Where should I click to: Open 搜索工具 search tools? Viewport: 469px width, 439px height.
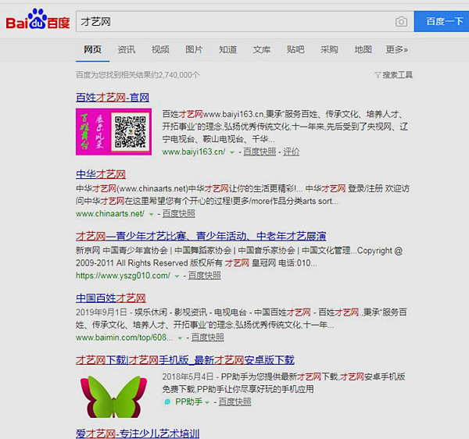[x=397, y=75]
